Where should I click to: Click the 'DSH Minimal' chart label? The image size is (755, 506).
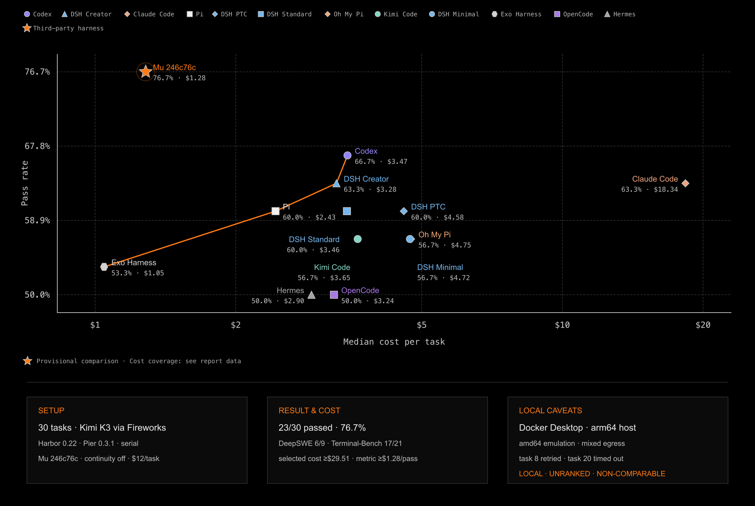pyautogui.click(x=440, y=267)
